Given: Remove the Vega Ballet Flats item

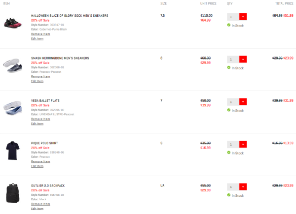Looking at the screenshot, I should click(40, 119).
